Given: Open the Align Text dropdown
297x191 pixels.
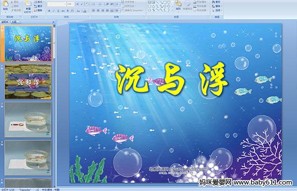Looking at the screenshot, I should tap(129, 6).
